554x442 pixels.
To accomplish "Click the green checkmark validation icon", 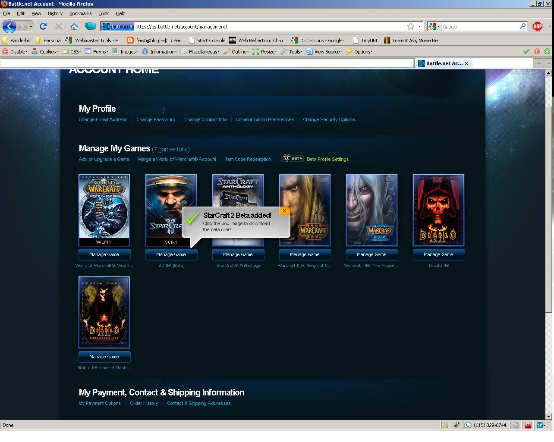I will click(x=526, y=51).
